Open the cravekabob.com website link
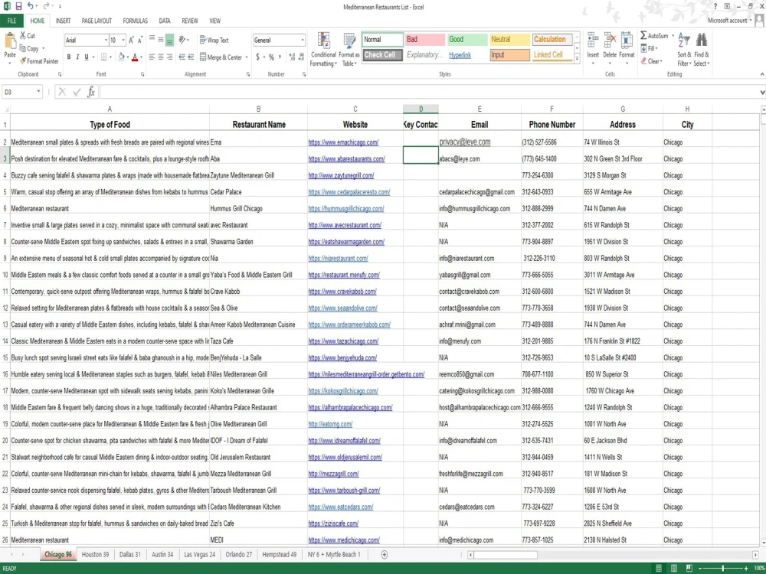This screenshot has height=574, width=766. (x=342, y=292)
